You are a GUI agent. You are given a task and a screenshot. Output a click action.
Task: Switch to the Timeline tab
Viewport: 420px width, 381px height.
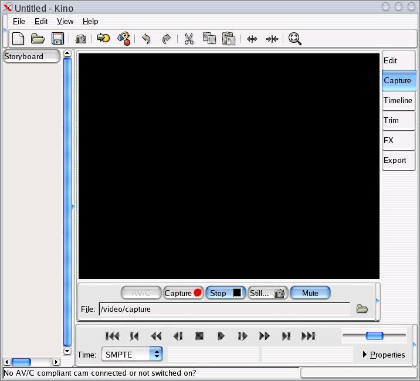(398, 100)
